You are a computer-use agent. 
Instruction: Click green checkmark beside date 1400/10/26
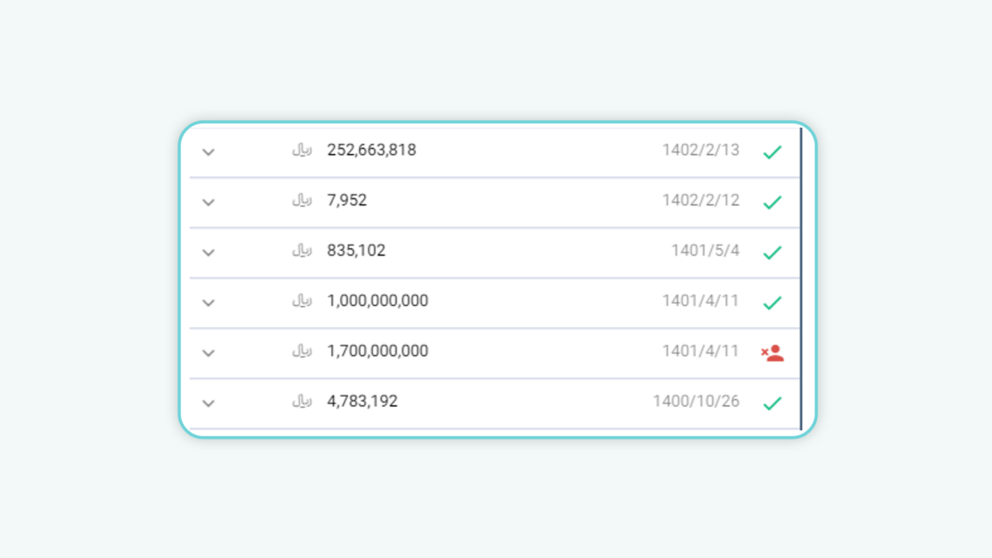point(772,403)
